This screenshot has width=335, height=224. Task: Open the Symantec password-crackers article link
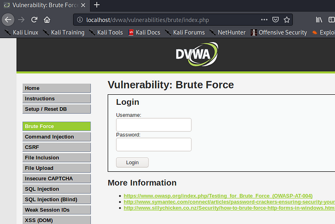(229, 202)
